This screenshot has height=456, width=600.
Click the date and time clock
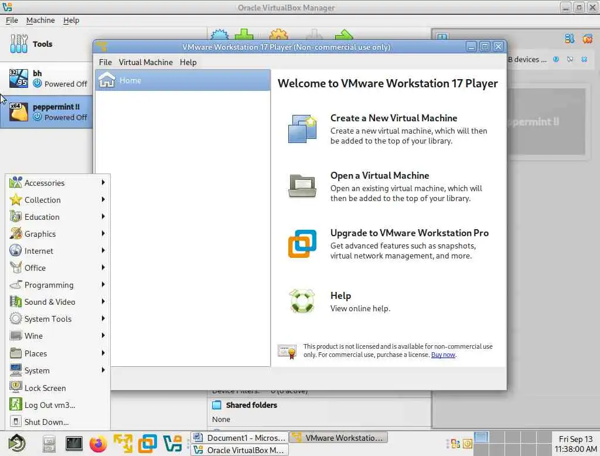click(x=575, y=444)
